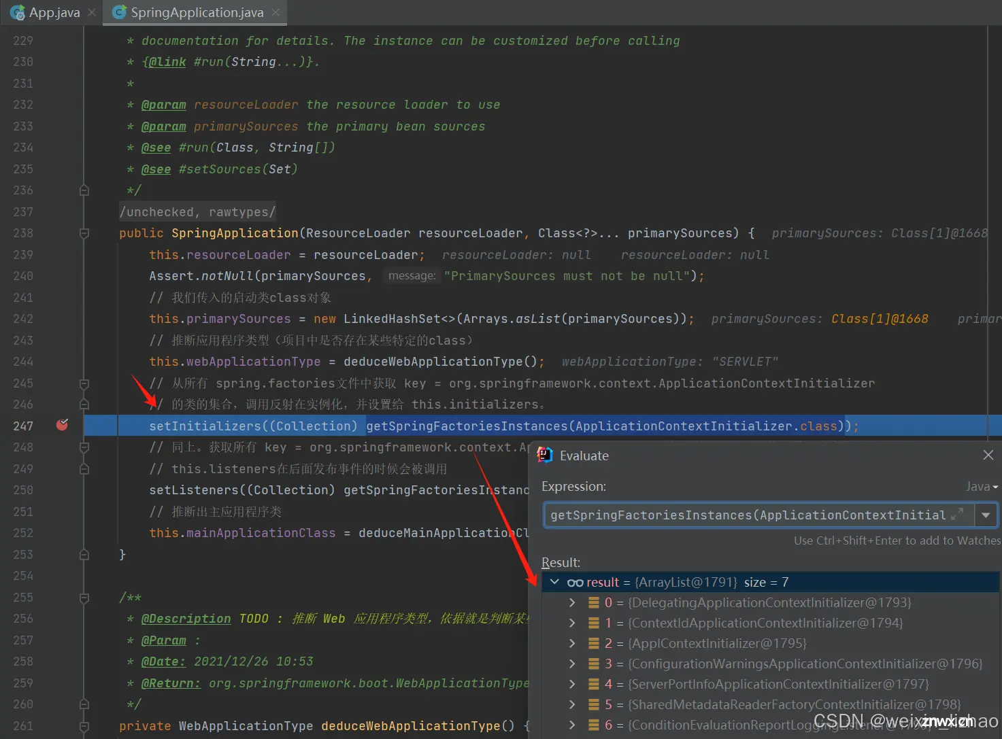
Task: Expand element 3 ConfigurationWarningsApplicationContextInitializer
Action: tap(572, 664)
